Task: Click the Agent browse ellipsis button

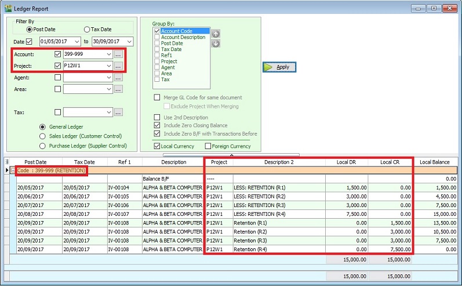Action: point(118,78)
